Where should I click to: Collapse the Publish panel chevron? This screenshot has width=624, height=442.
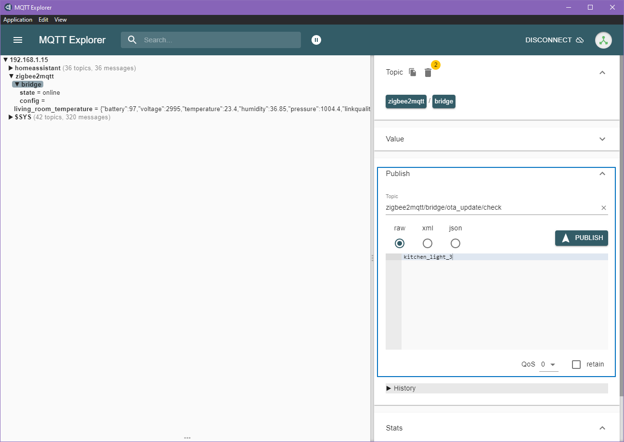(x=602, y=174)
